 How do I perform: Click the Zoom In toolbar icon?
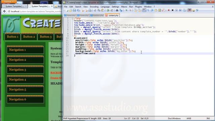point(126,10)
